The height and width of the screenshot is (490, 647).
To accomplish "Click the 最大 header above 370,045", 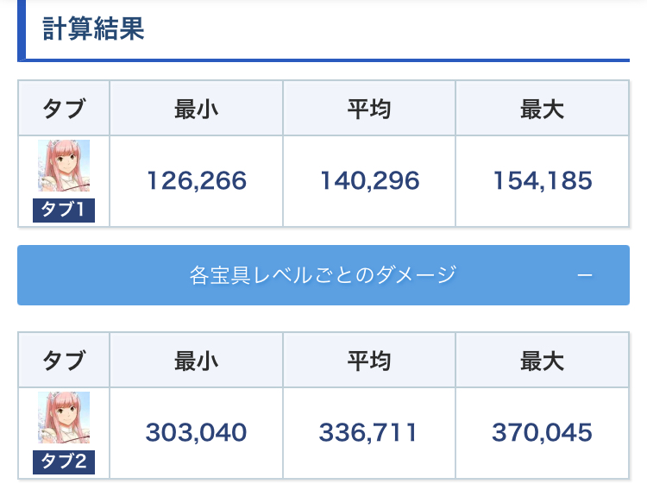I will 542,361.
